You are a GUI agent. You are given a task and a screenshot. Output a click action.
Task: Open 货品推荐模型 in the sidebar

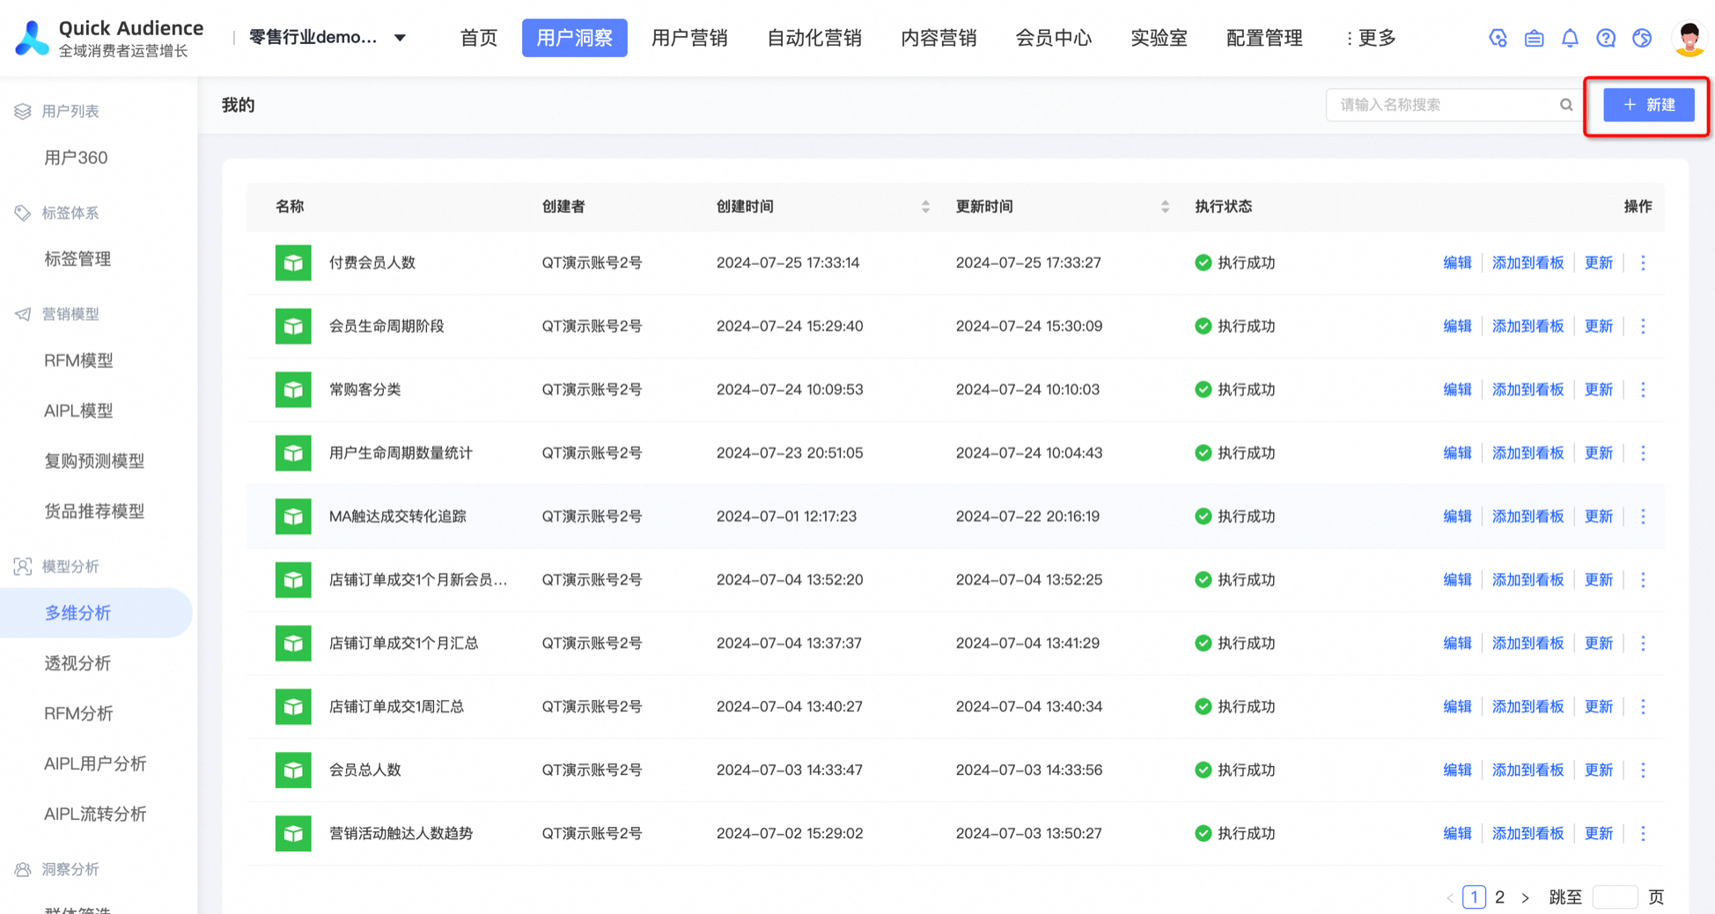tap(94, 511)
